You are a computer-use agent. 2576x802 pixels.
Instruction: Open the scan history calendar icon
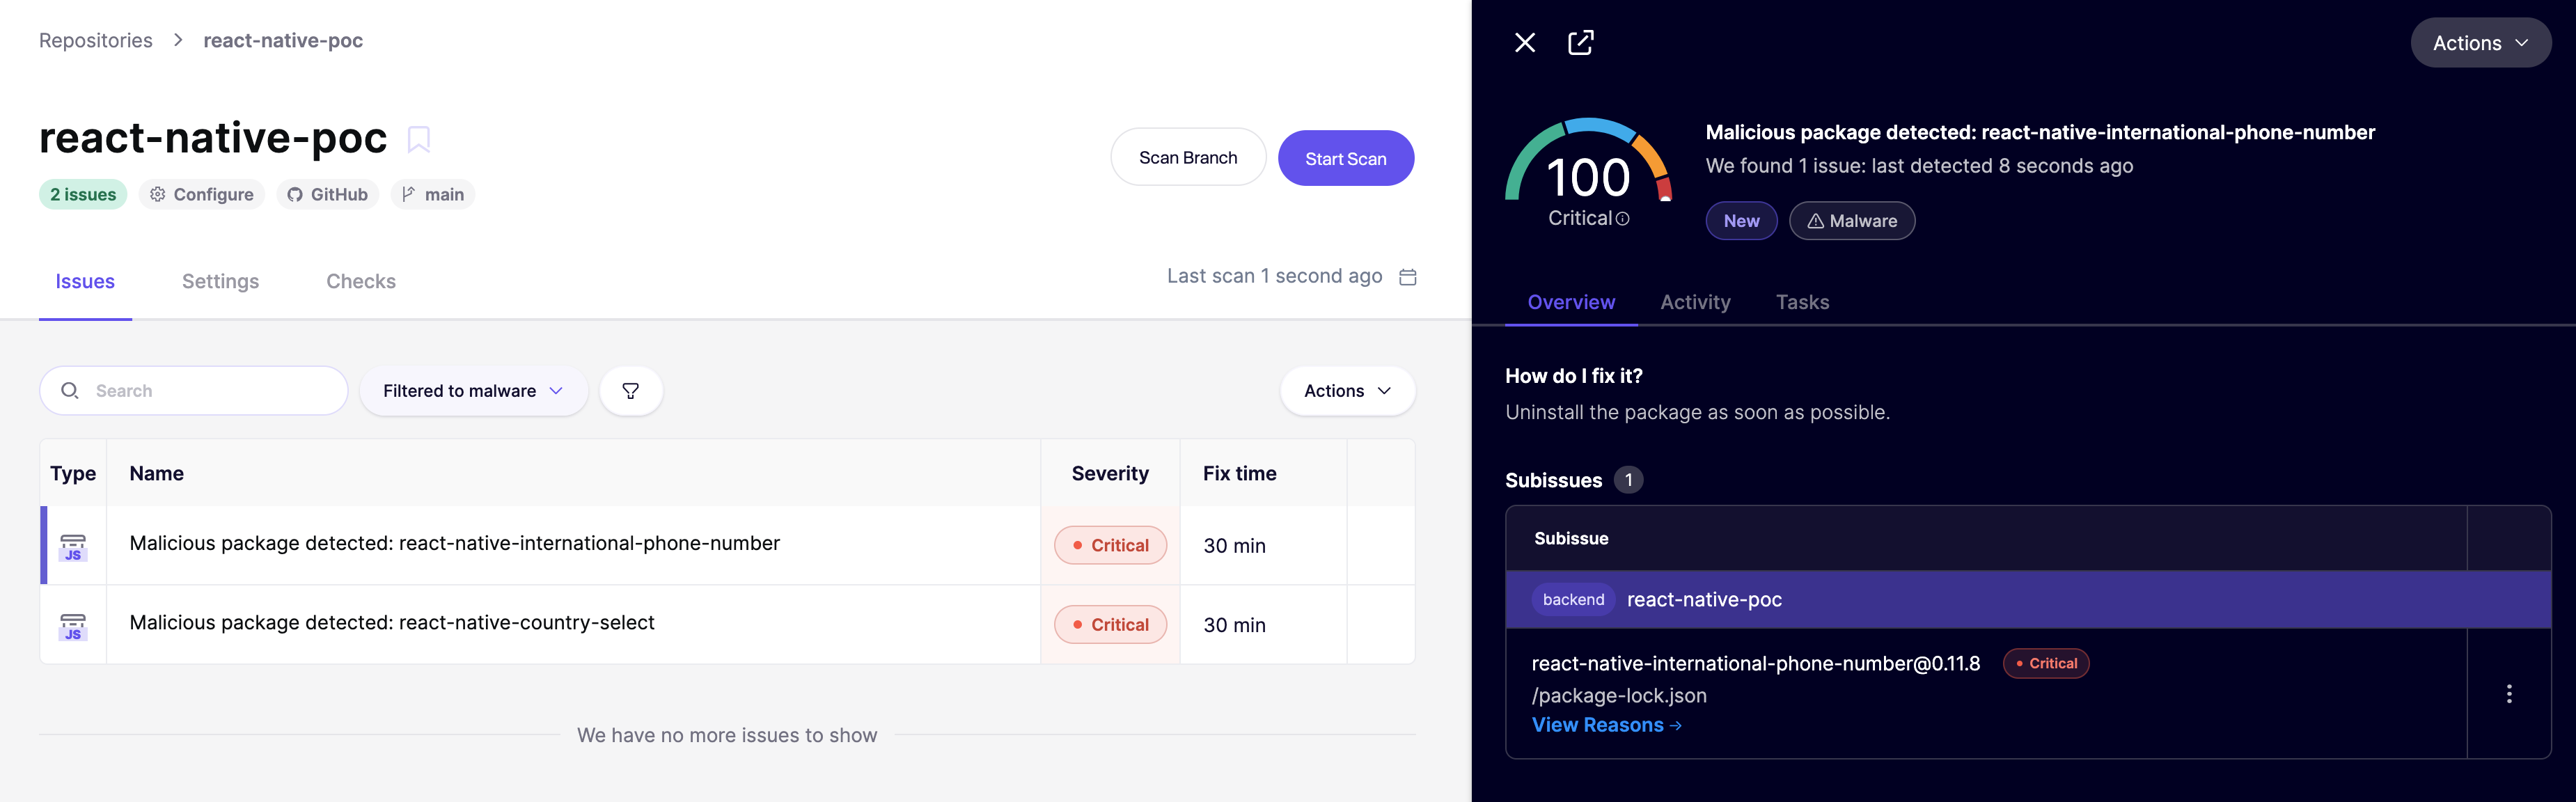[1407, 277]
